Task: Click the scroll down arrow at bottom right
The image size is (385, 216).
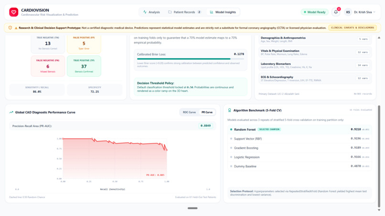Action: [x=379, y=210]
